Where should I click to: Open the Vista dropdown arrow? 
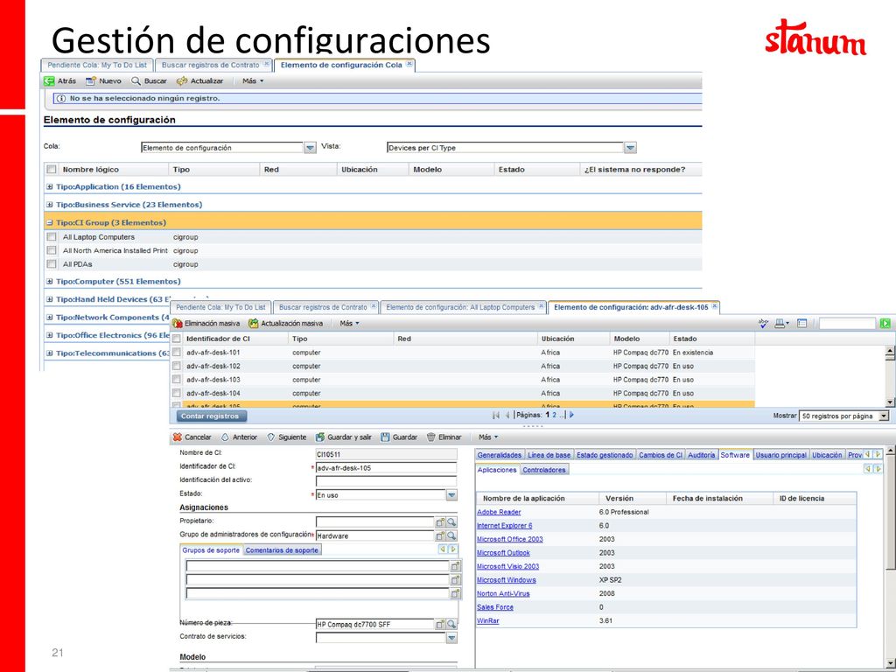[x=630, y=148]
